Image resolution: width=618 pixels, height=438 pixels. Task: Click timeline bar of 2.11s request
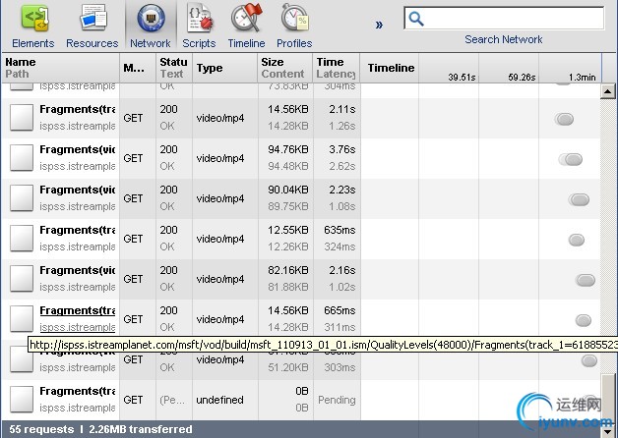[564, 119]
